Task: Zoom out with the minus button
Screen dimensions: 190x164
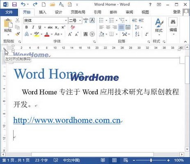Action: click(x=134, y=160)
